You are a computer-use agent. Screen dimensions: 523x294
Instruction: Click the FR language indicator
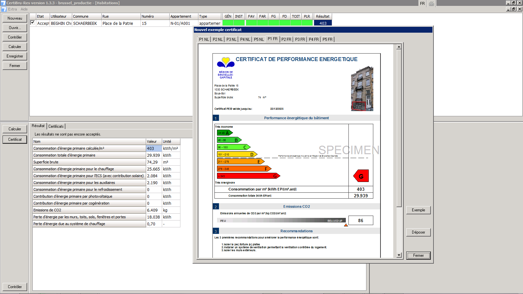(x=422, y=4)
